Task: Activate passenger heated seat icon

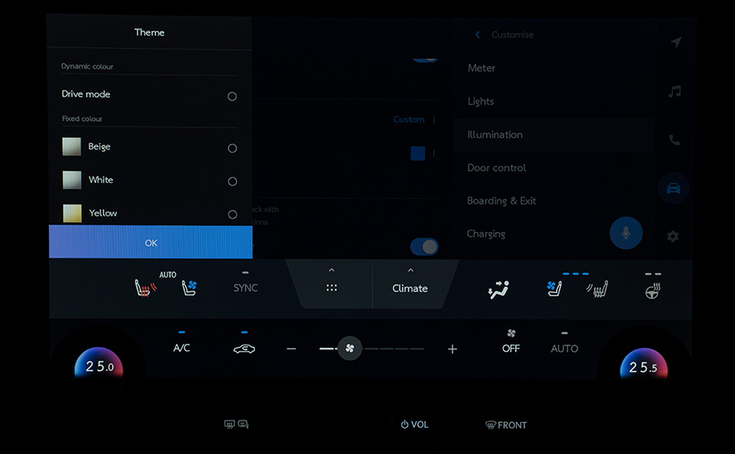Action: tap(598, 289)
